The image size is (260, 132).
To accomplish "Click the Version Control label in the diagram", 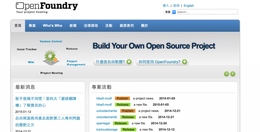I will [51, 41].
